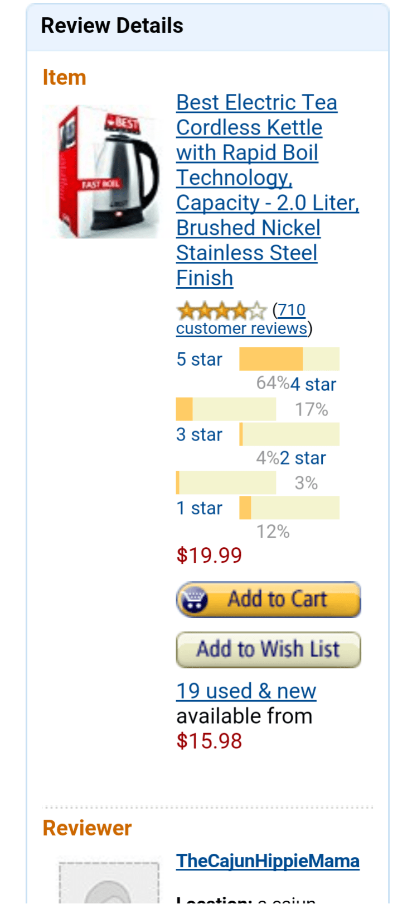Visit TheCajunHippieMama reviewer profile
This screenshot has width=417, height=904.
[268, 860]
